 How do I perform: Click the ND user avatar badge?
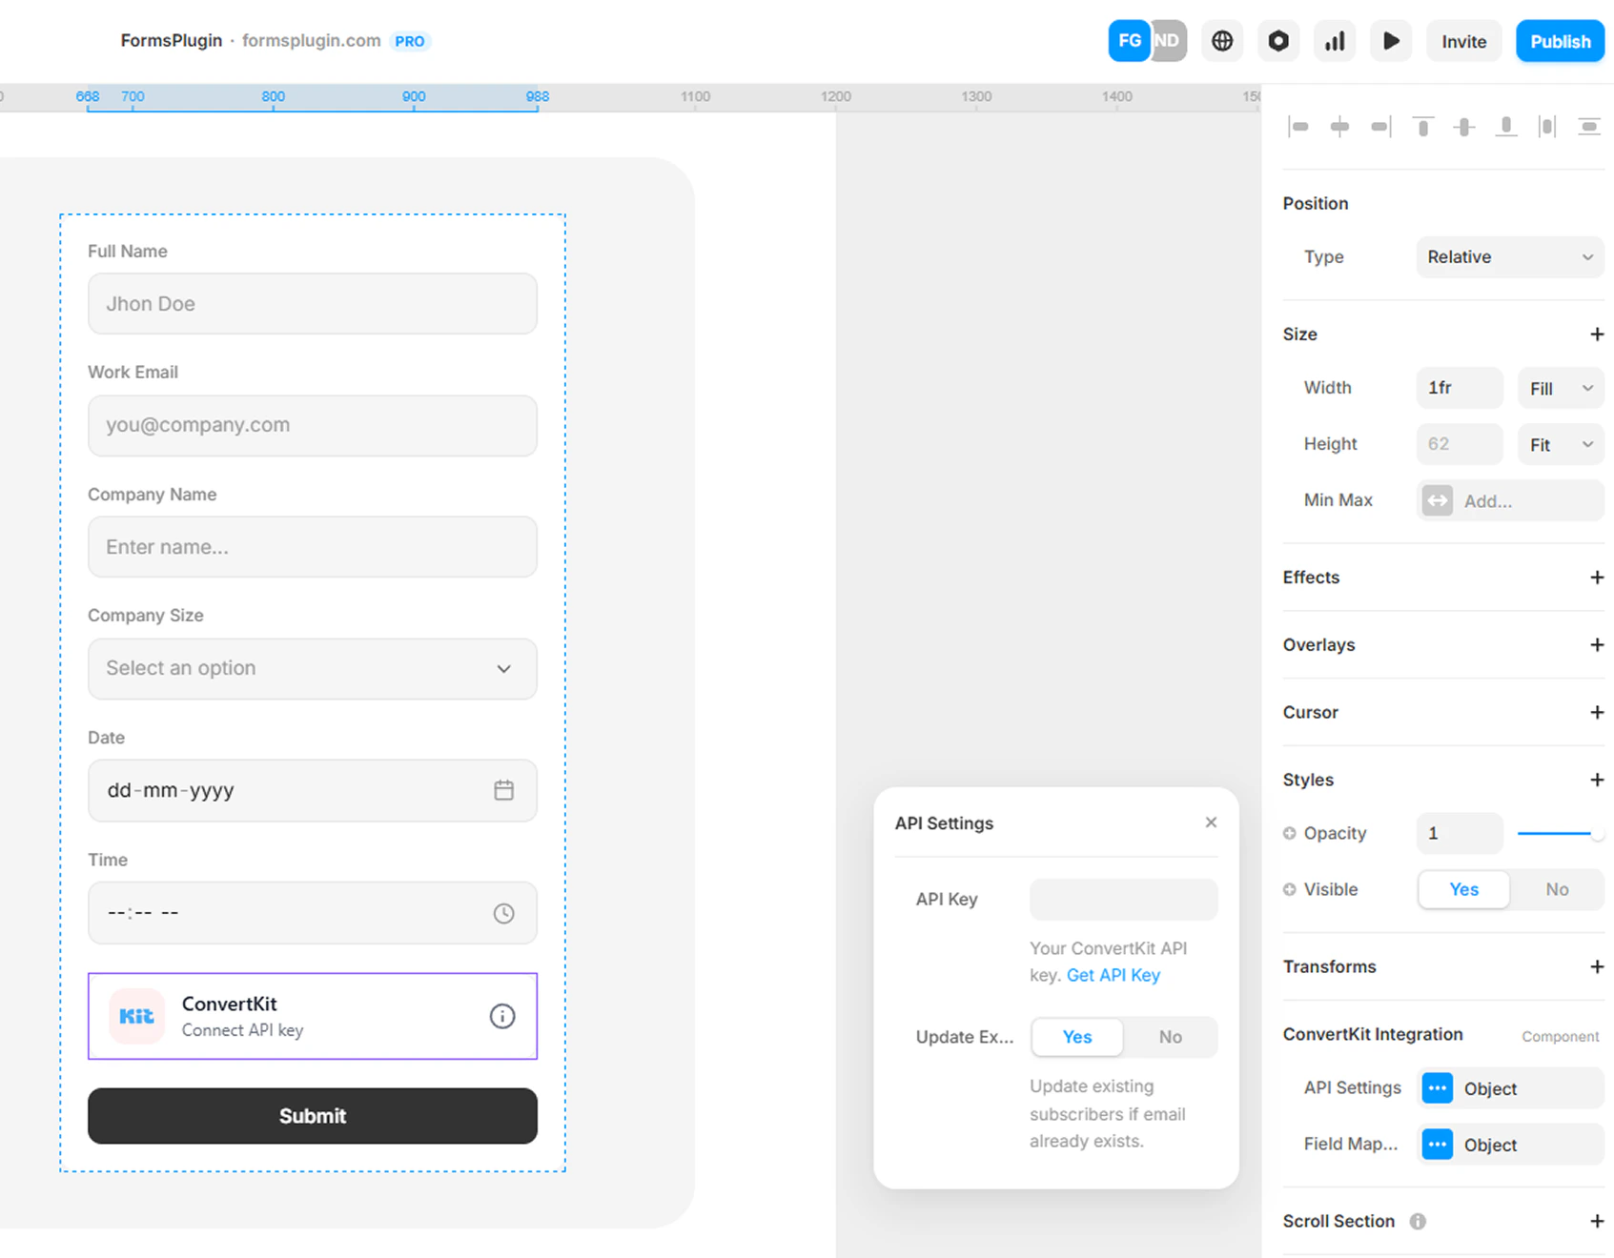[x=1170, y=41]
